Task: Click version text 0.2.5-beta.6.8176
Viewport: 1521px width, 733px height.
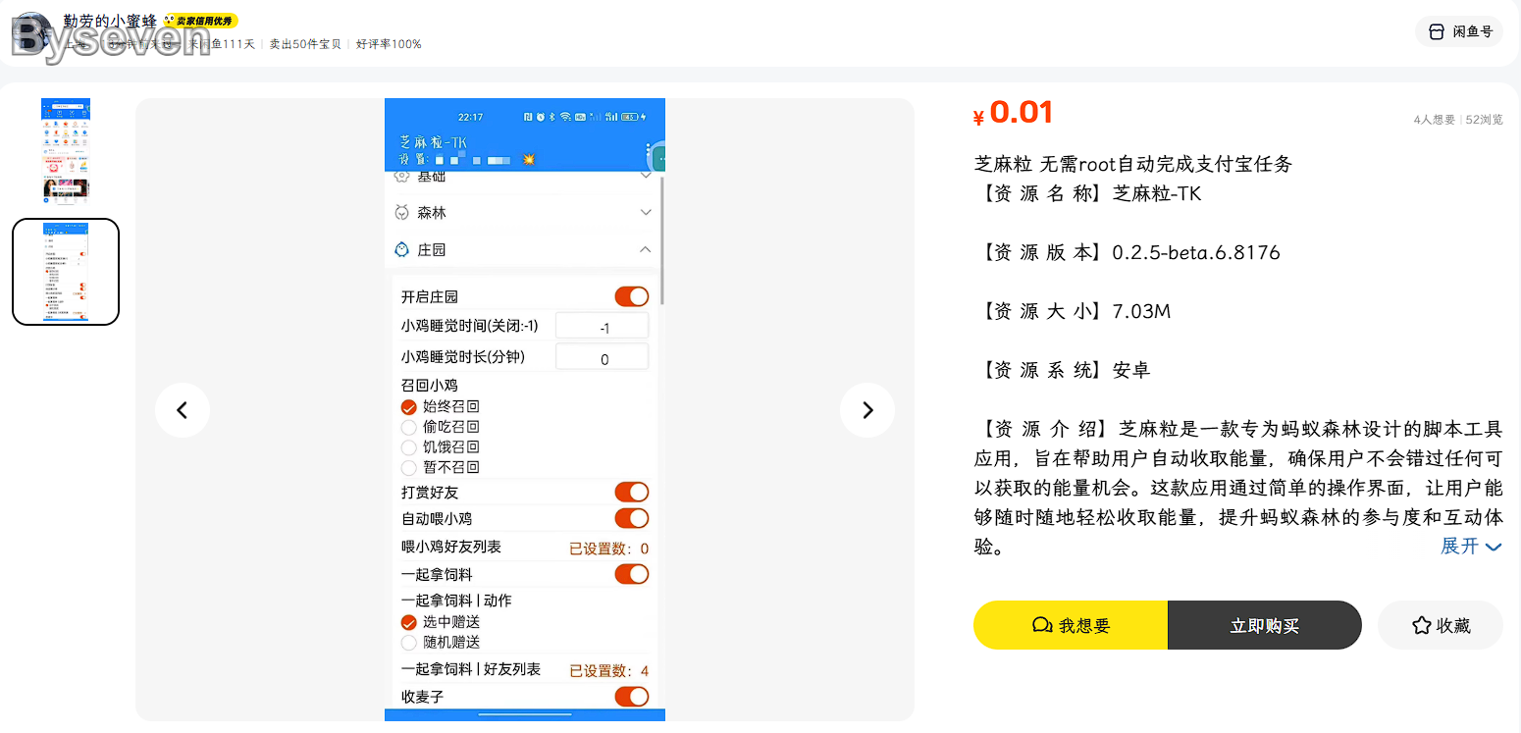Action: point(1196,252)
